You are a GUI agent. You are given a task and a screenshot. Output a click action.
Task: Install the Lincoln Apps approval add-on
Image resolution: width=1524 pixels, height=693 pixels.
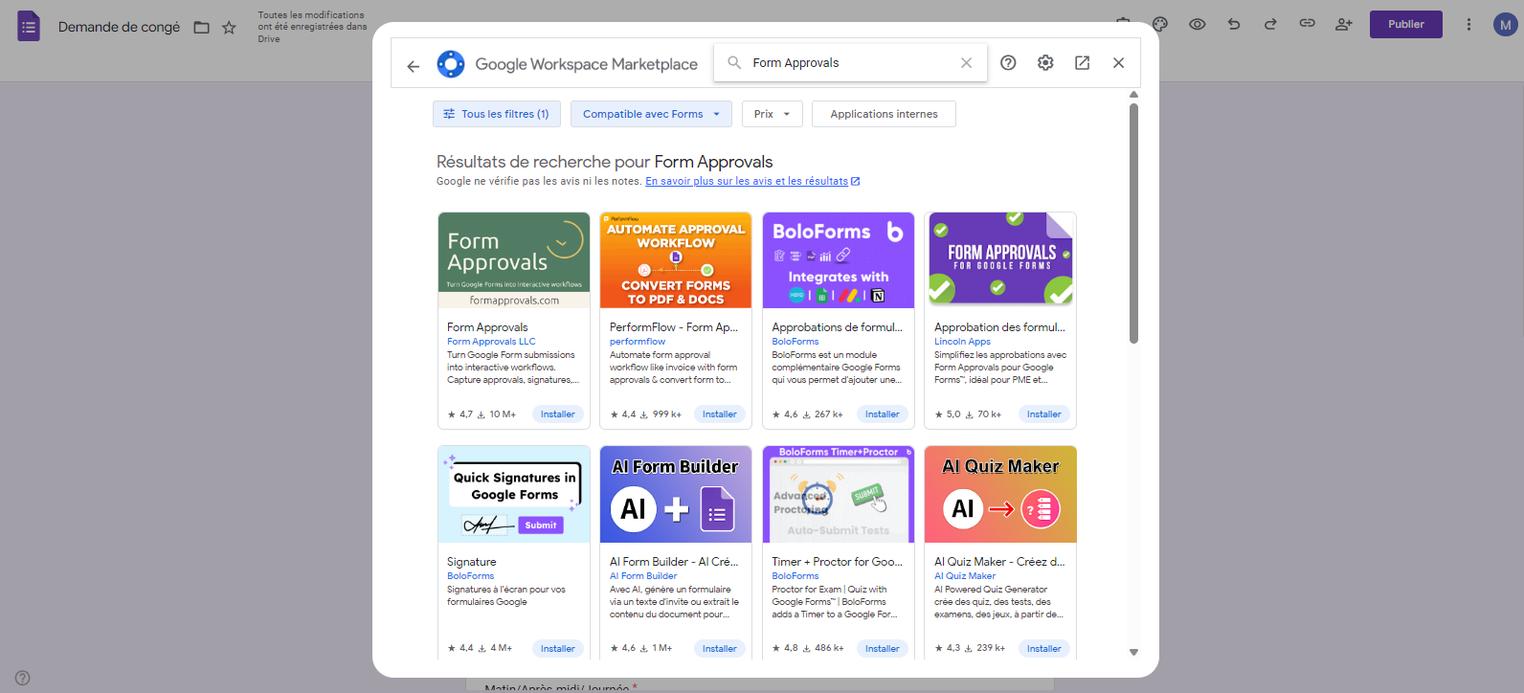point(1044,414)
